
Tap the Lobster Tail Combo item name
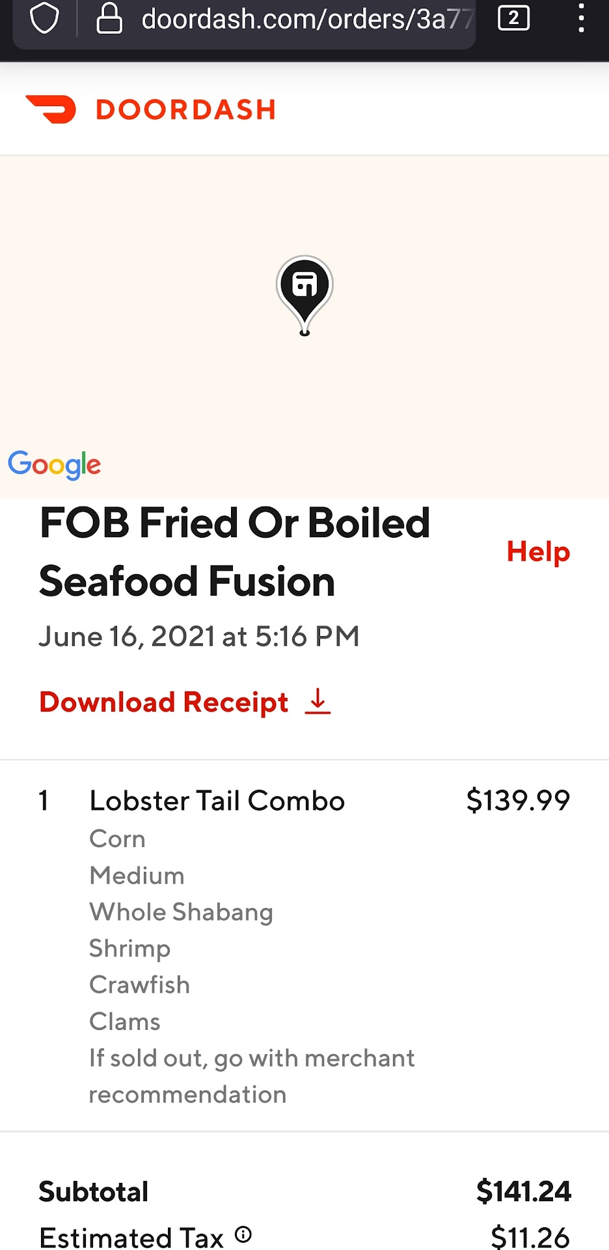(217, 801)
